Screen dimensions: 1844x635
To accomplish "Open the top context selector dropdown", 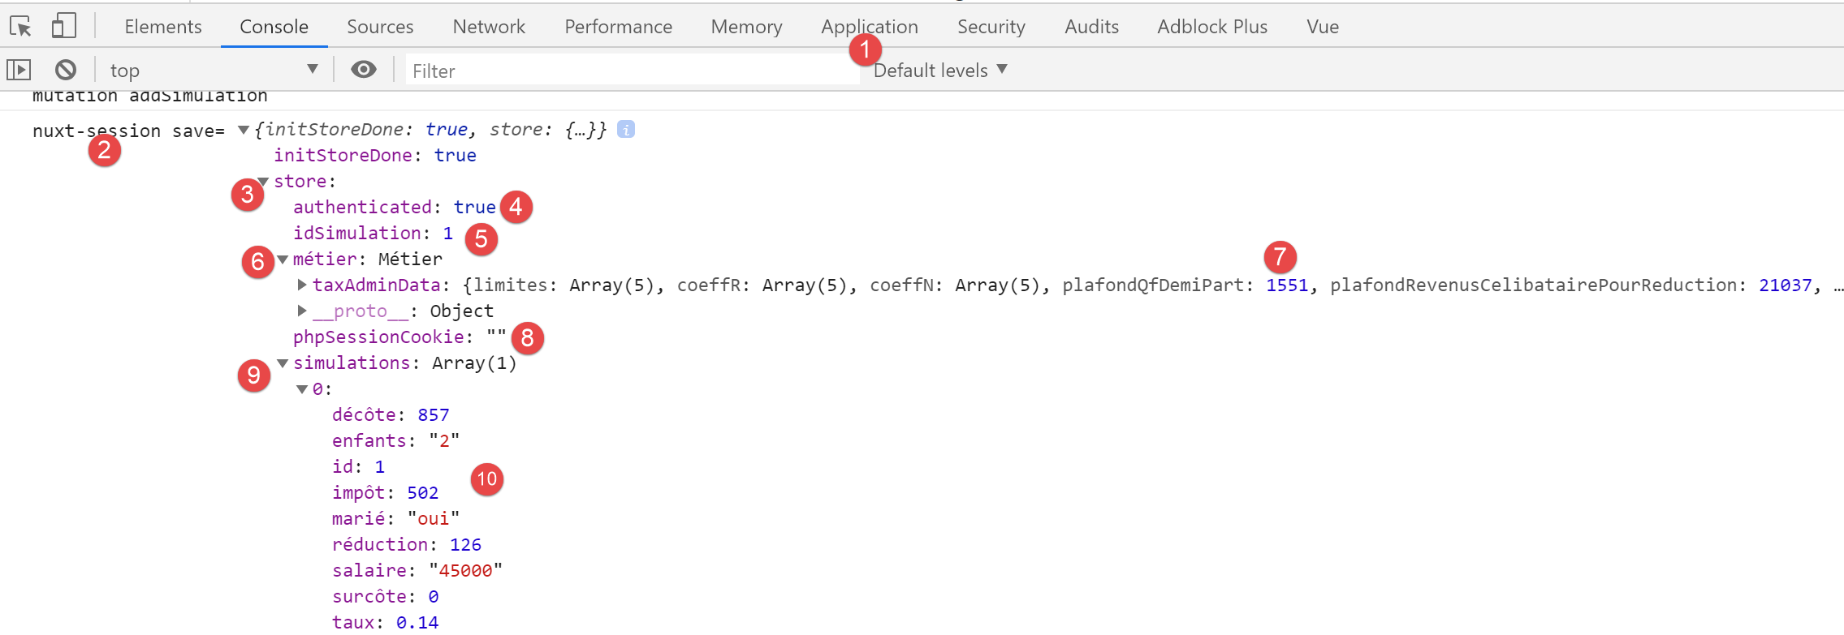I will [213, 70].
